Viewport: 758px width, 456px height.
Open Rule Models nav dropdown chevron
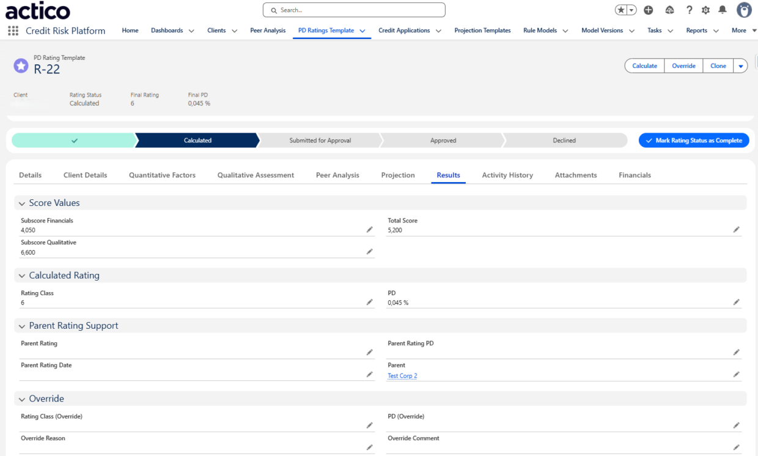click(565, 31)
